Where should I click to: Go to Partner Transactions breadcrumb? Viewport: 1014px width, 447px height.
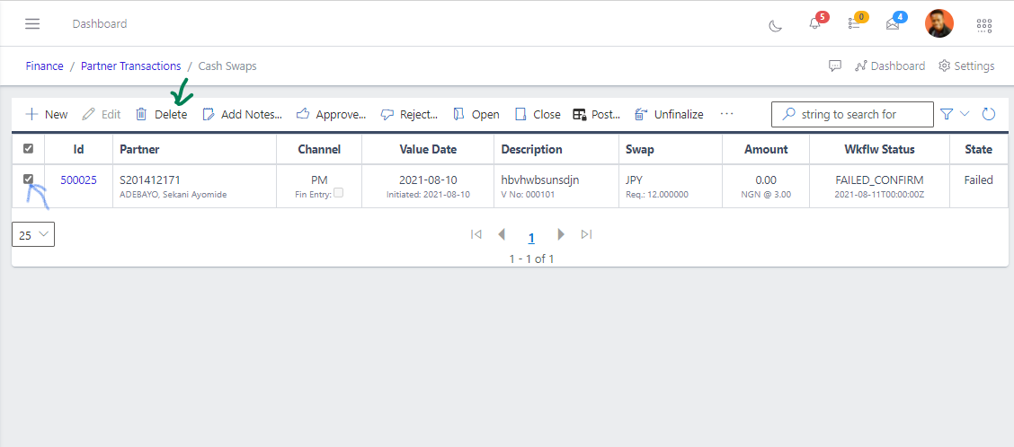[x=130, y=66]
